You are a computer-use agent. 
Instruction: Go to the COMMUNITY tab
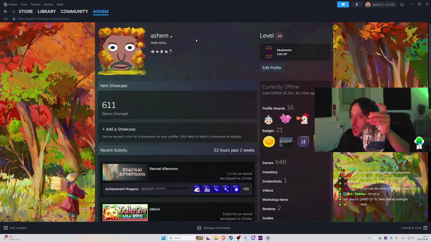point(74,11)
